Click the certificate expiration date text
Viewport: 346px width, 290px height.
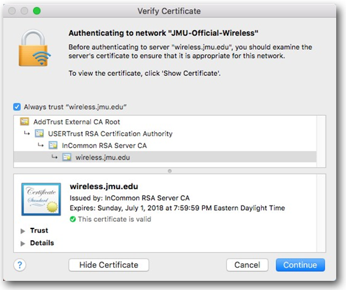[x=177, y=208]
